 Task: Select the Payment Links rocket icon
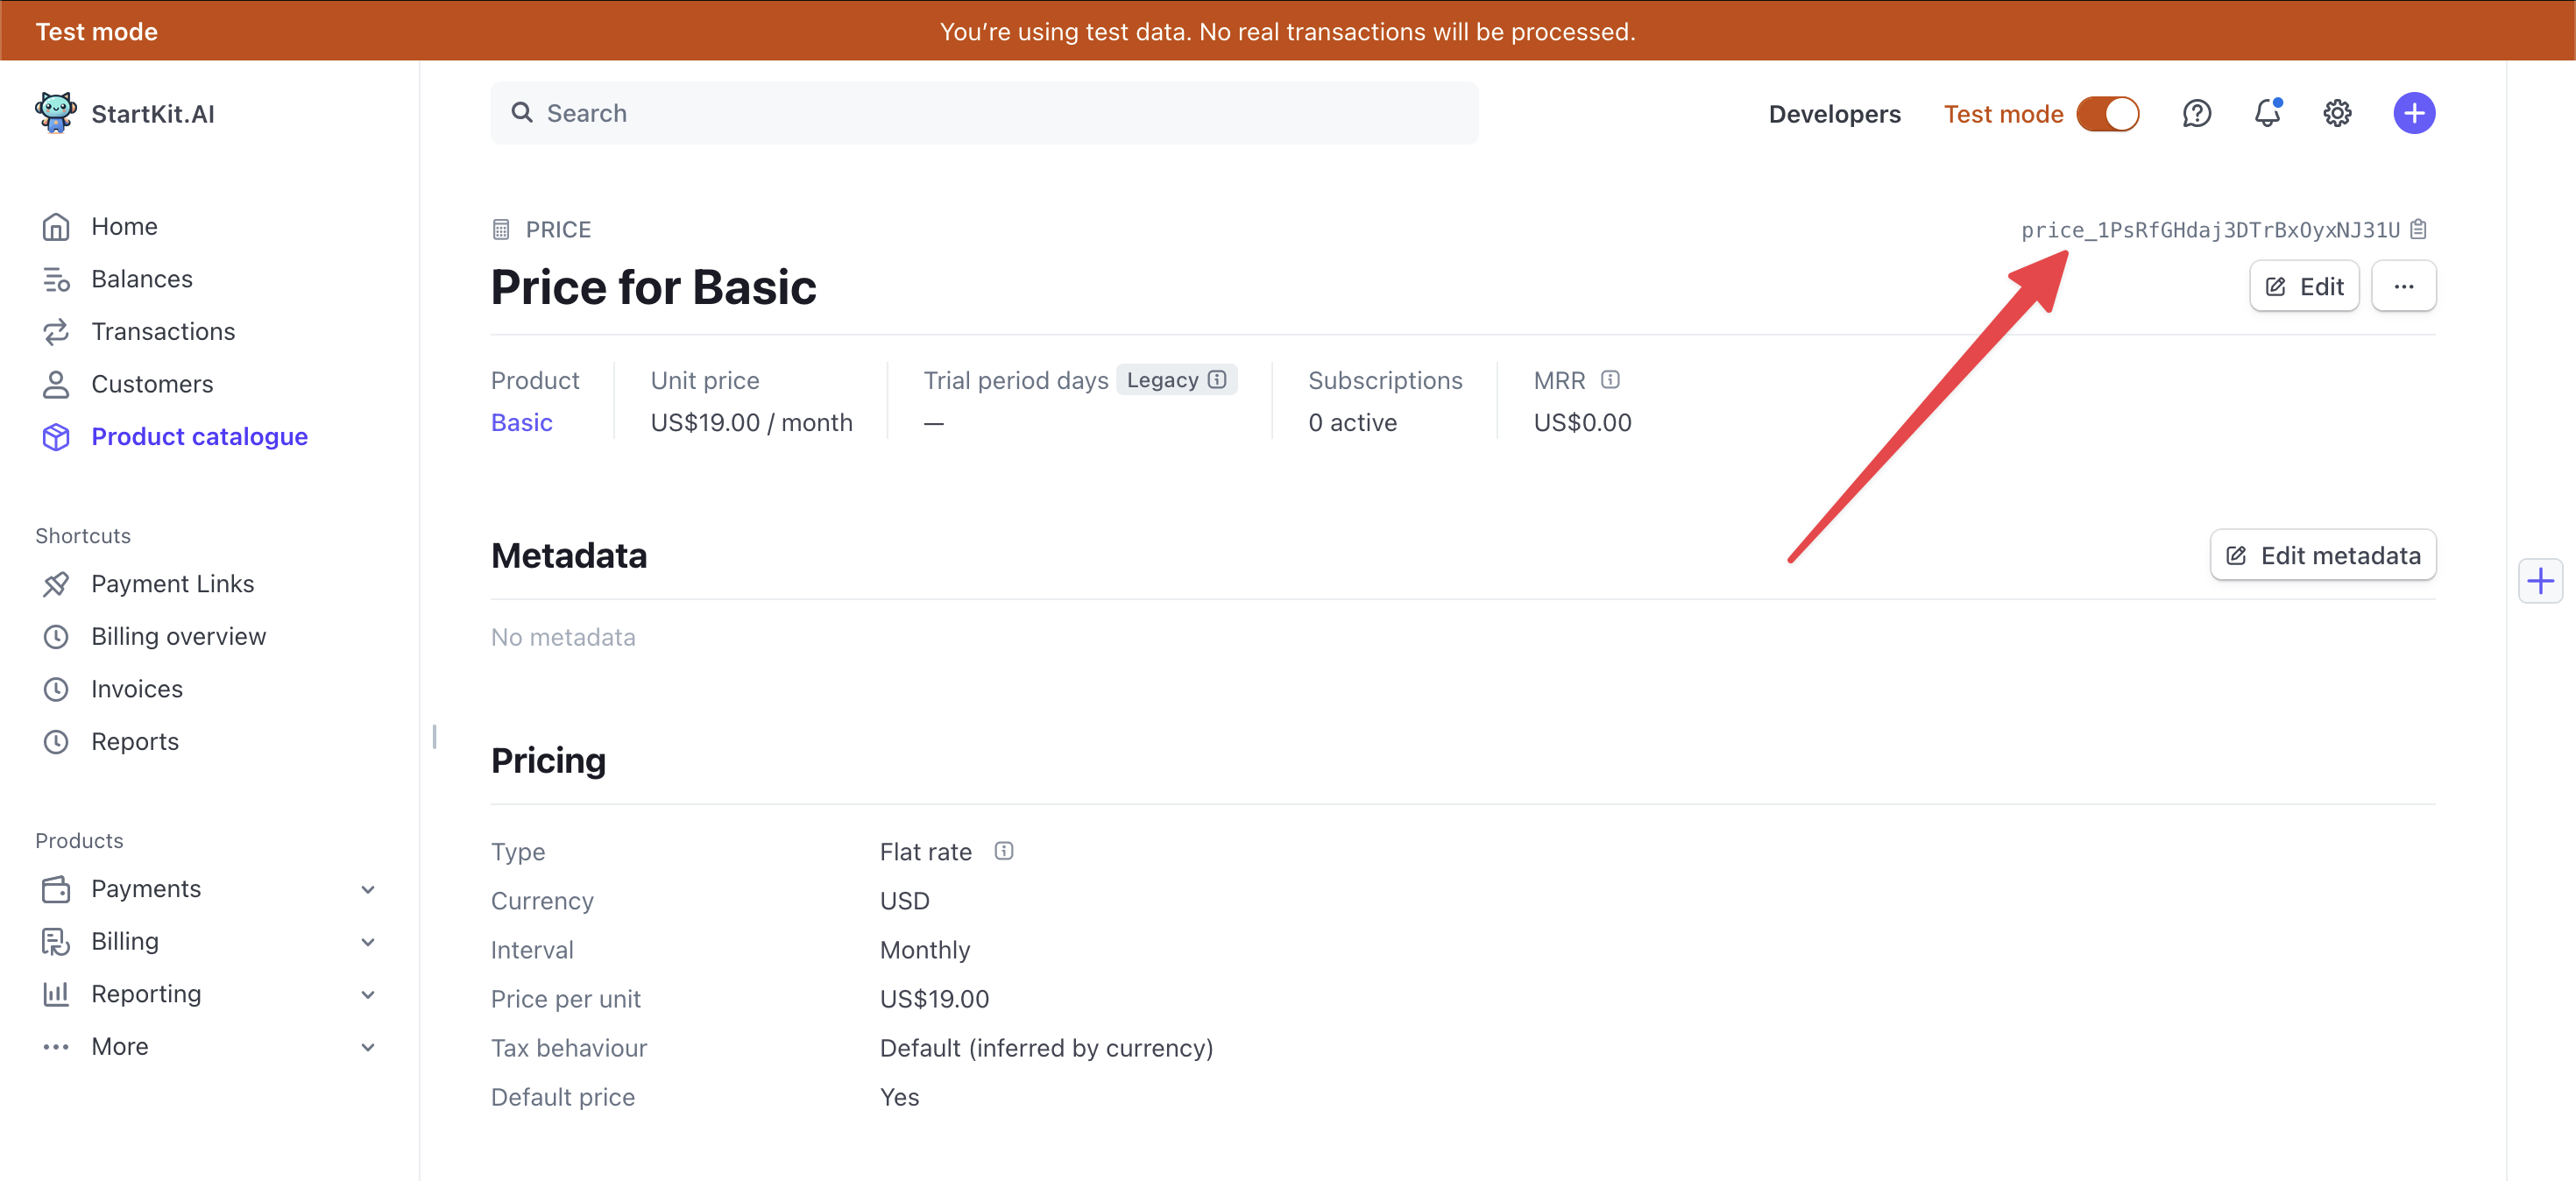tap(57, 583)
